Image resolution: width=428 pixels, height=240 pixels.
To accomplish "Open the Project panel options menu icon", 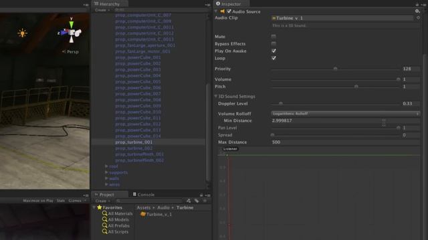I will point(208,195).
